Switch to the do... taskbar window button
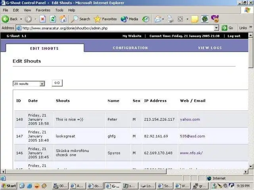The width and height of the screenshot is (254, 190). pos(95,186)
